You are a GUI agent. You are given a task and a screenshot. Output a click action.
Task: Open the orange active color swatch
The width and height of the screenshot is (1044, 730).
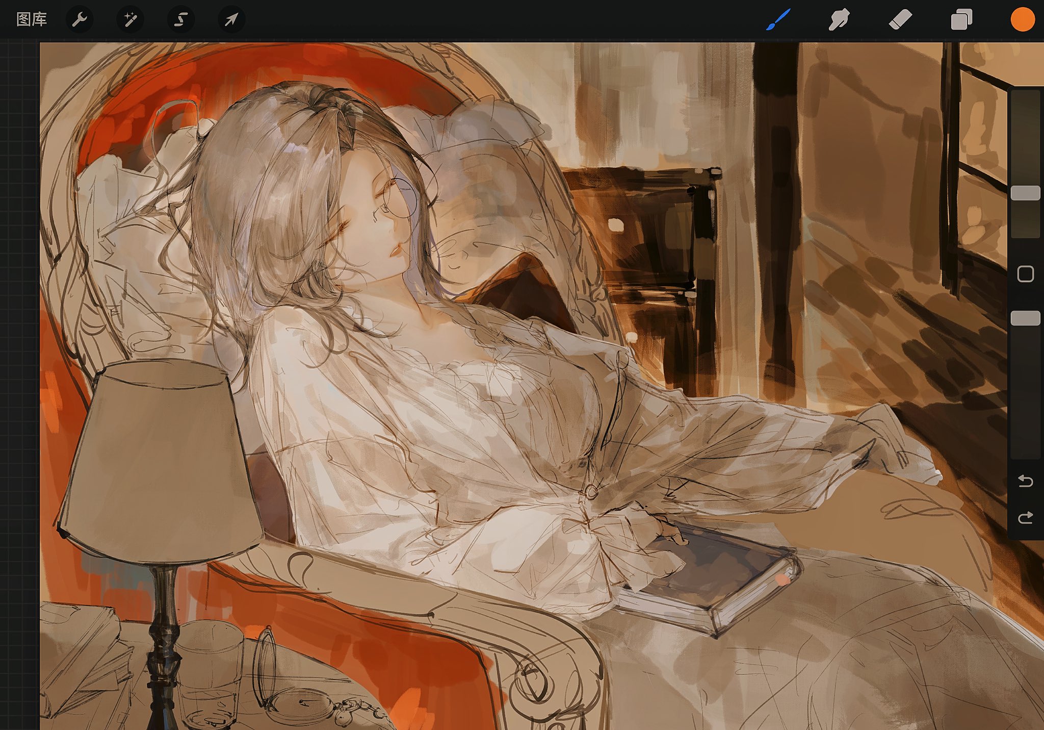click(x=1022, y=19)
